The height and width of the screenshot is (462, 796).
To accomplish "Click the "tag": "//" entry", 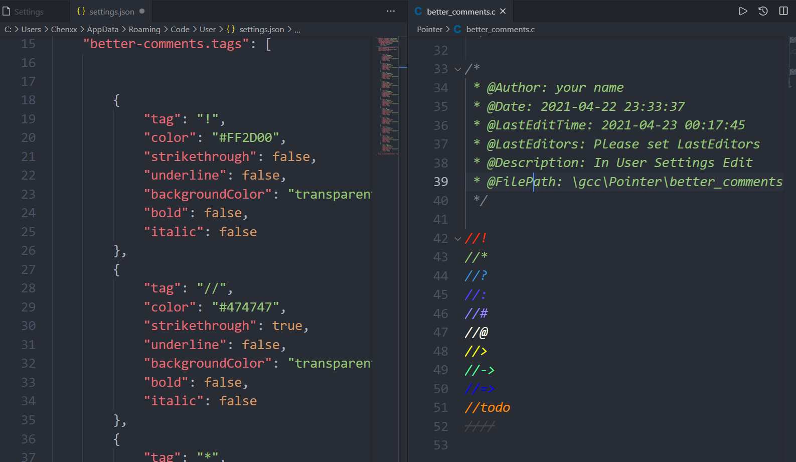I will coord(188,288).
